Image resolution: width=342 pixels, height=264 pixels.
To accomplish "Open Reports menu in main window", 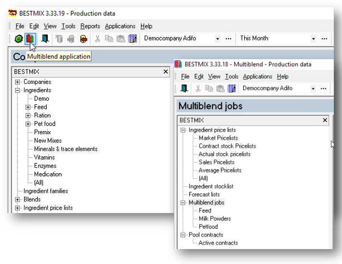I will 90,26.
